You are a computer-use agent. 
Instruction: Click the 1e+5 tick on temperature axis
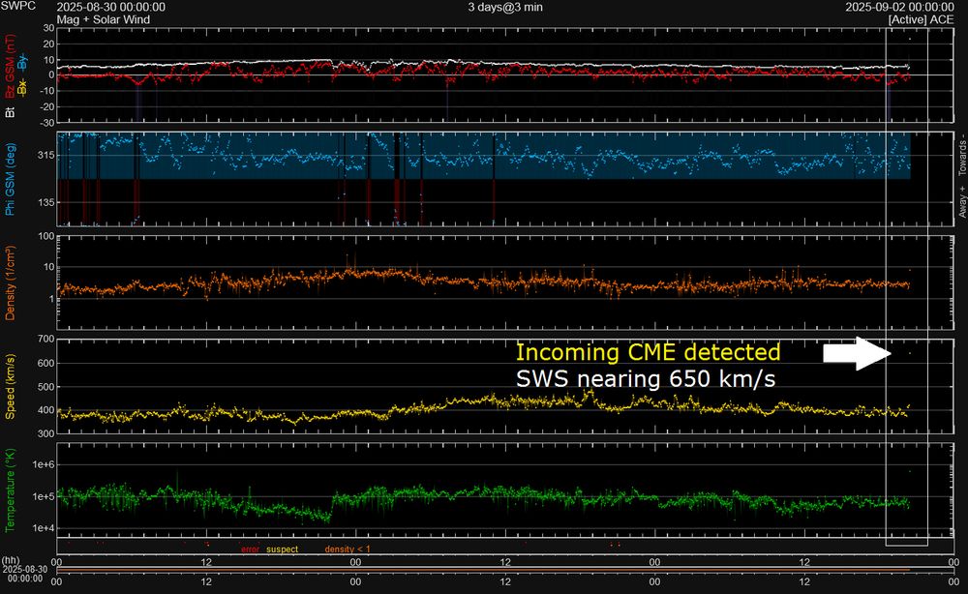[44, 496]
